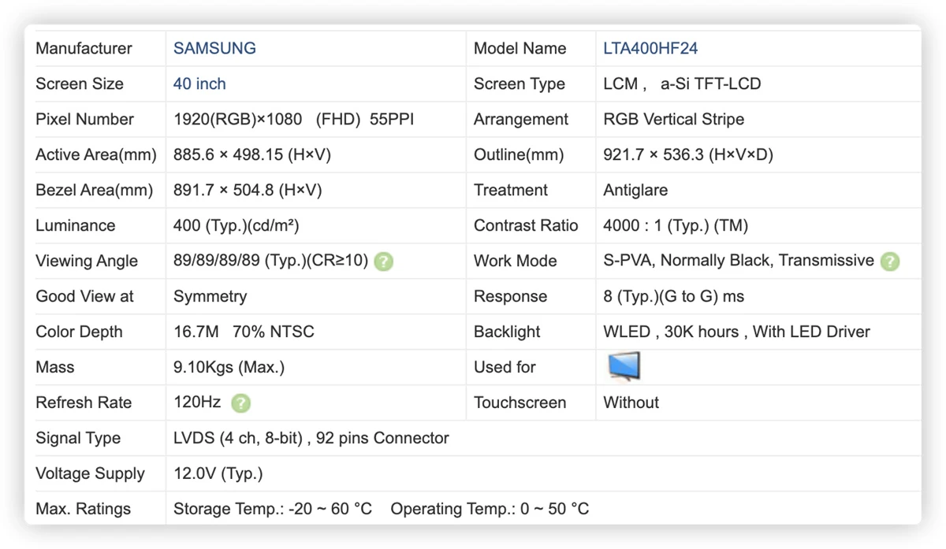The image size is (946, 549).
Task: Click the Max. Ratings label
Action: (x=83, y=509)
